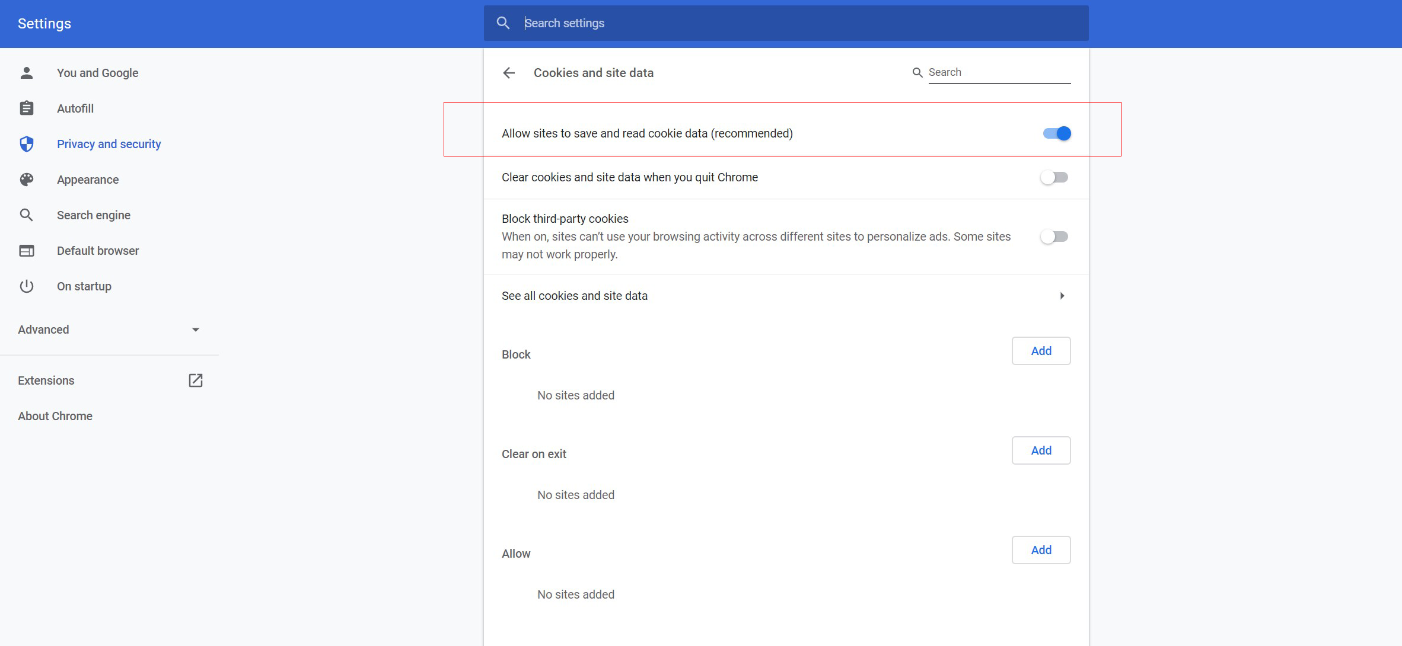Enable Block third-party cookies toggle
This screenshot has height=646, width=1402.
pyautogui.click(x=1054, y=236)
